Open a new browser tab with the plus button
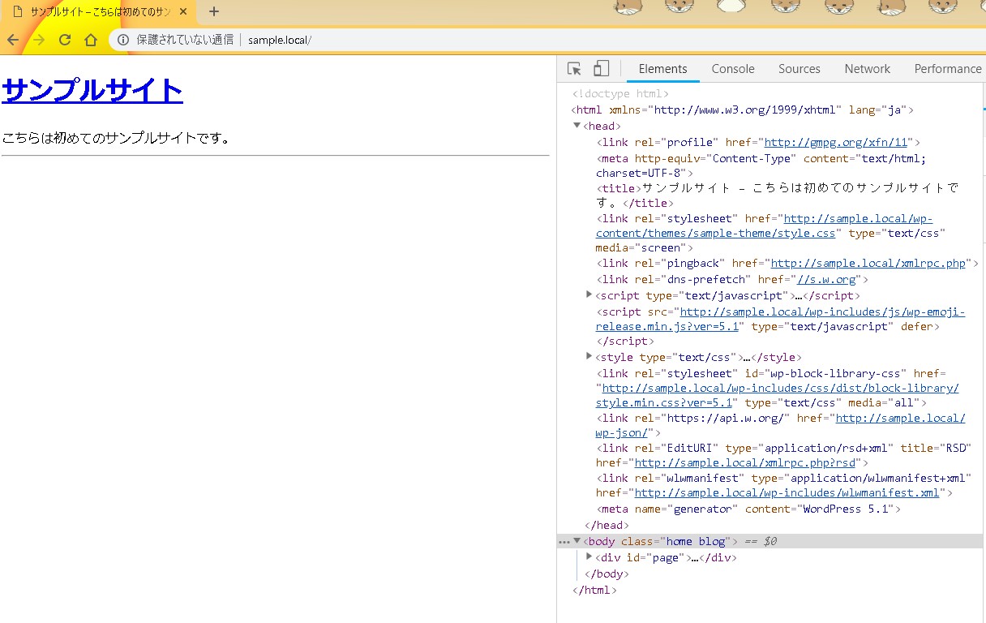Image resolution: width=986 pixels, height=623 pixels. [212, 13]
